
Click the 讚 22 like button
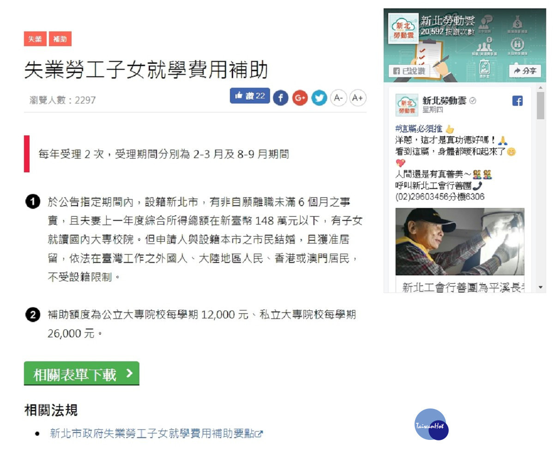pyautogui.click(x=250, y=96)
